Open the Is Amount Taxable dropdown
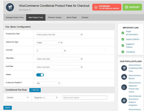The width and height of the screenshot is (144, 111). click(48, 83)
